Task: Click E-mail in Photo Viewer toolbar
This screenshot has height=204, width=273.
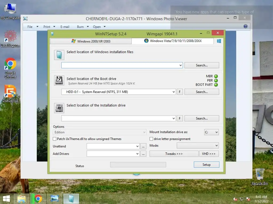Action: 65,27
